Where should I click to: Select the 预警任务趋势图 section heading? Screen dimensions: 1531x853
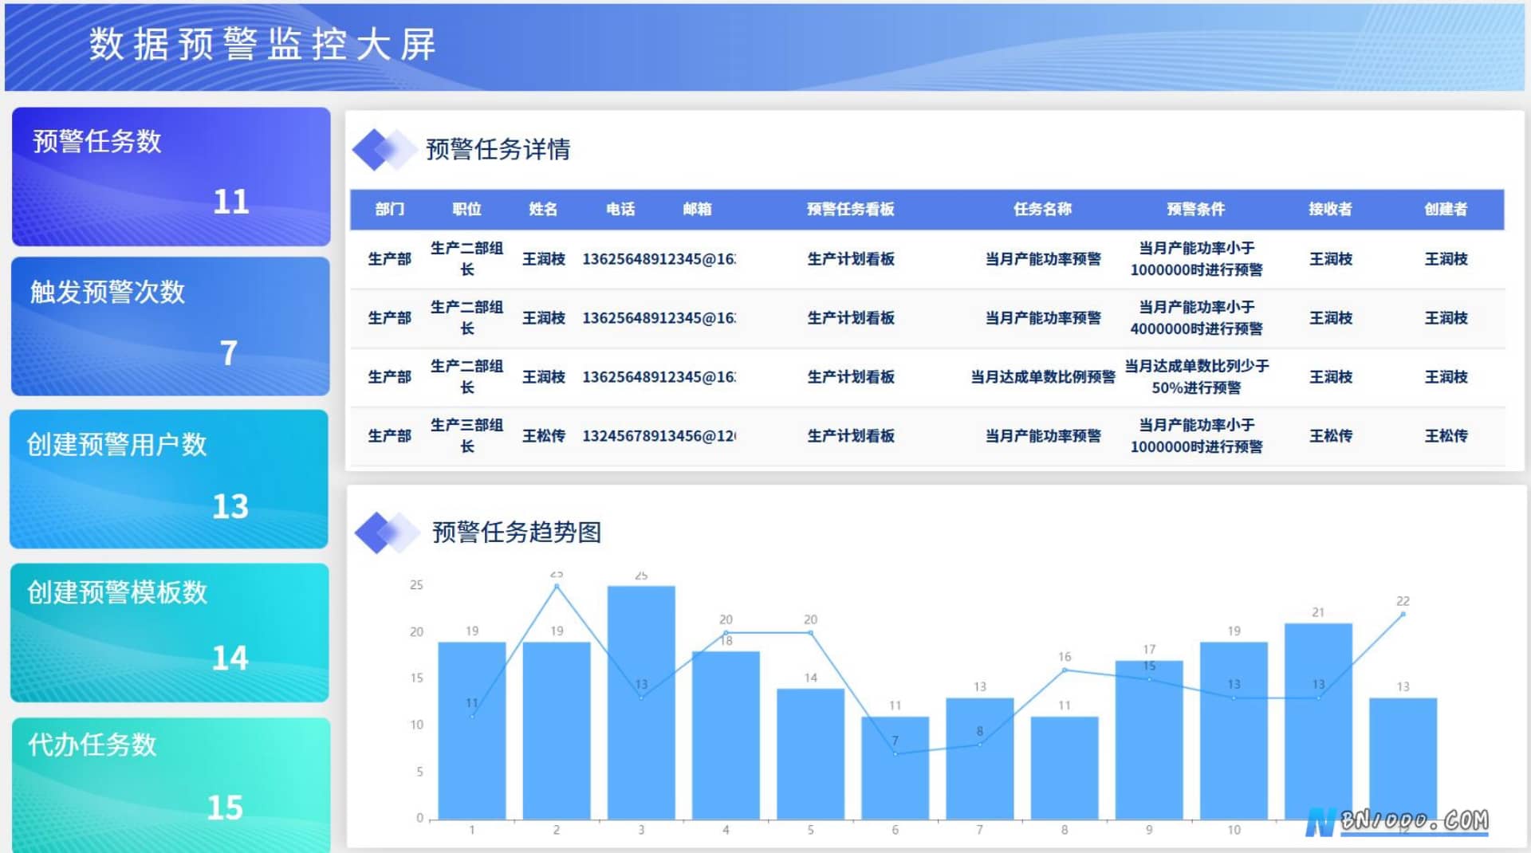tap(517, 532)
